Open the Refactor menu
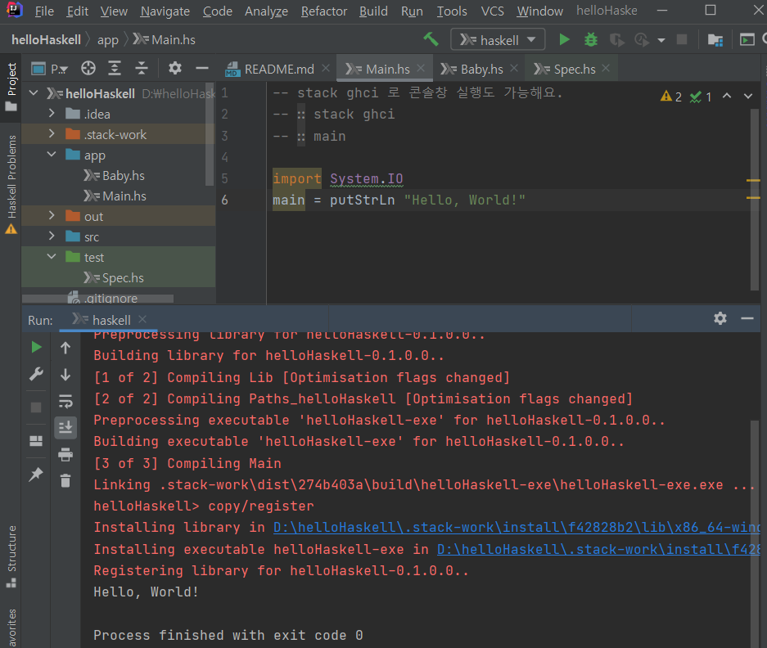Image resolution: width=767 pixels, height=648 pixels. pyautogui.click(x=324, y=11)
